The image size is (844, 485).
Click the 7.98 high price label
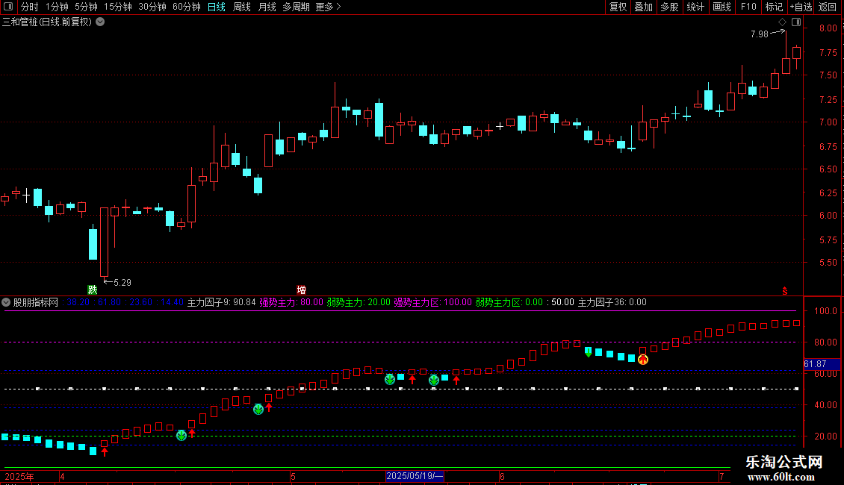click(x=760, y=34)
